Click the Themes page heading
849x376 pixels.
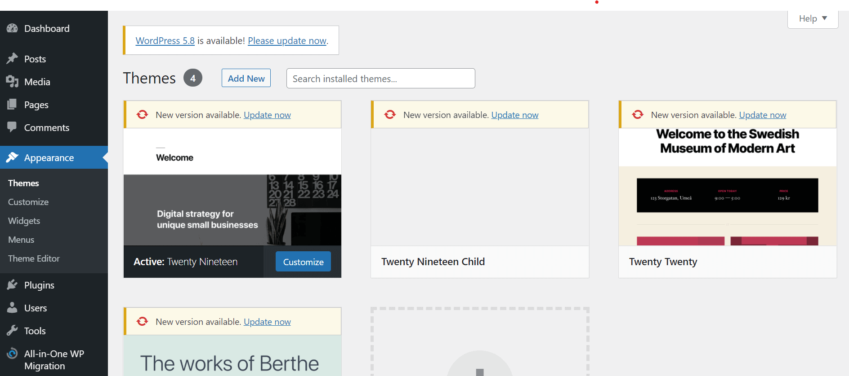pos(149,78)
